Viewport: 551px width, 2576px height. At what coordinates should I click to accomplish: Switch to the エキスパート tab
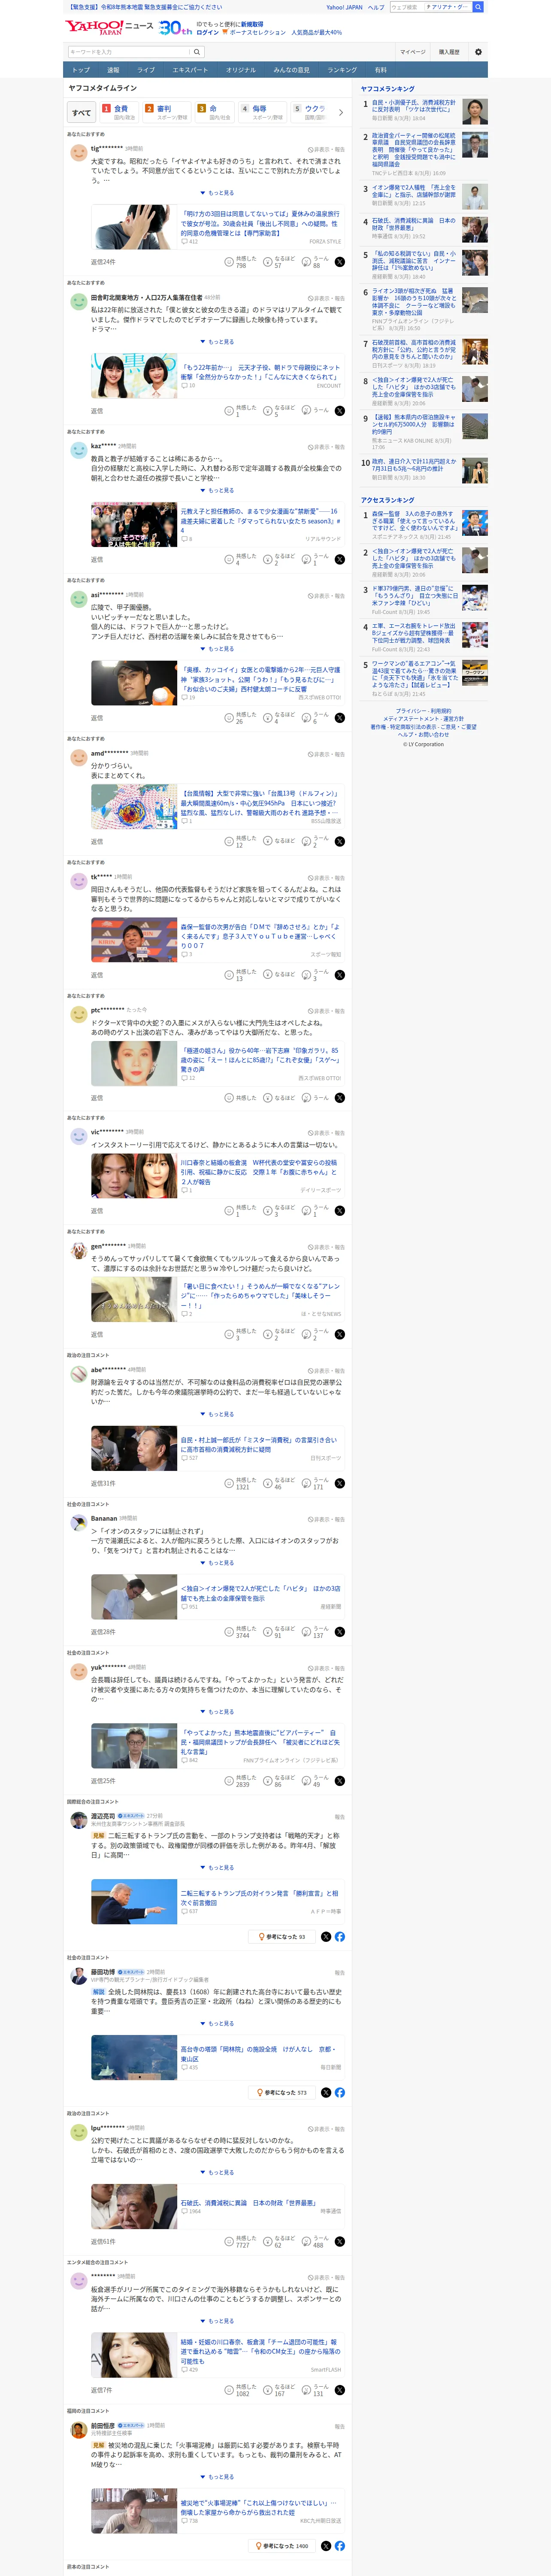[x=190, y=70]
